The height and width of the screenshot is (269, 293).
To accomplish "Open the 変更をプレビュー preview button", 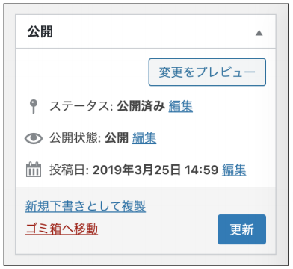I will point(207,72).
